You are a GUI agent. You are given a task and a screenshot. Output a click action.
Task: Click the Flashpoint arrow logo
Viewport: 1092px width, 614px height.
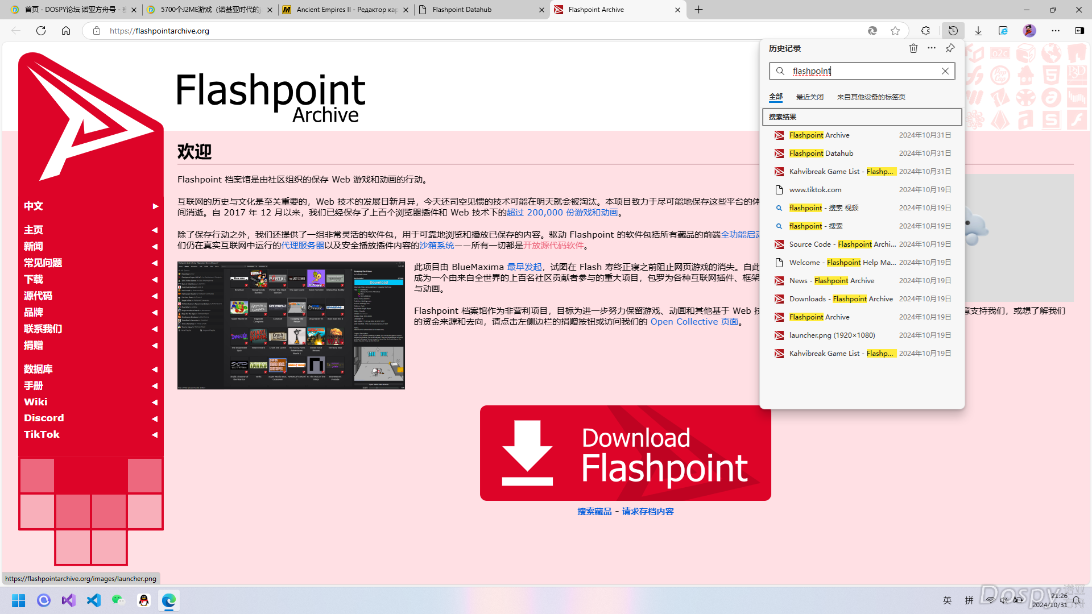pyautogui.click(x=90, y=118)
